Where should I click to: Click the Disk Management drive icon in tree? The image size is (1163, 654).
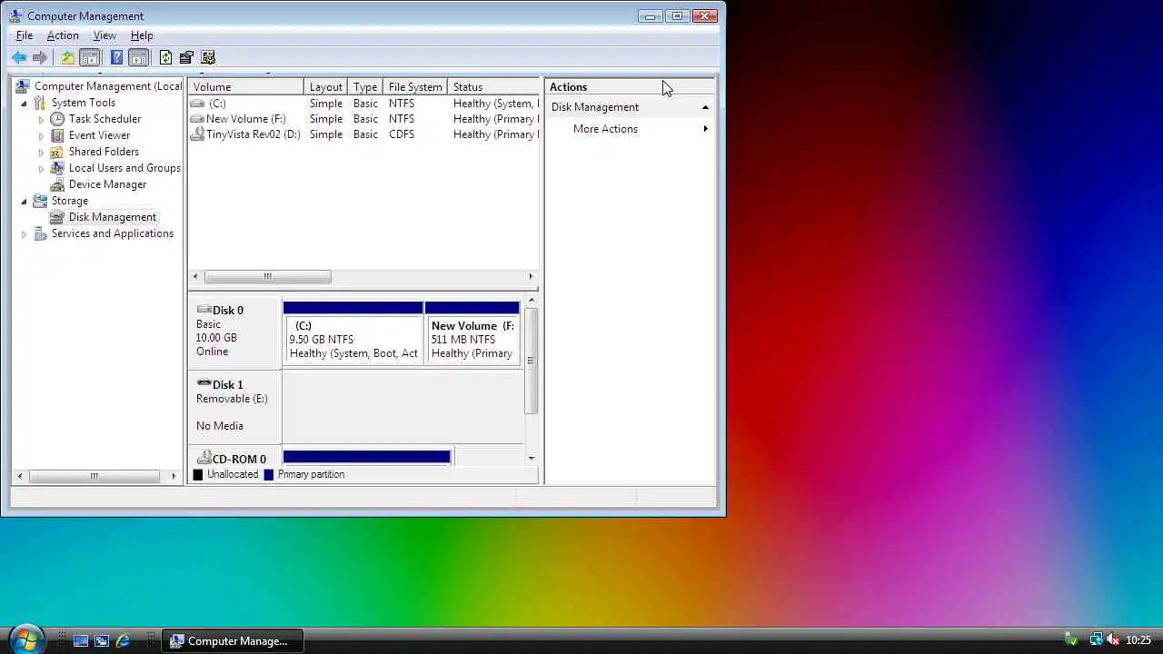pyautogui.click(x=57, y=217)
